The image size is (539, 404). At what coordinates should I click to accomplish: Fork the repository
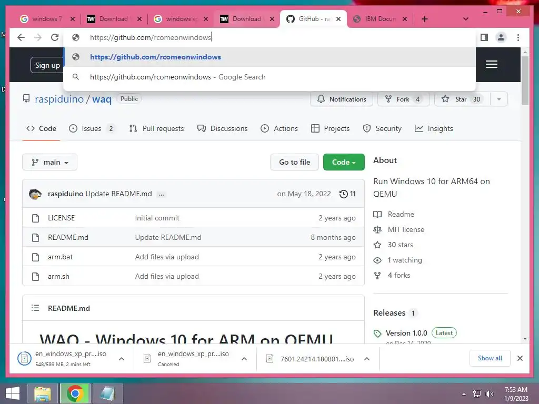point(403,99)
